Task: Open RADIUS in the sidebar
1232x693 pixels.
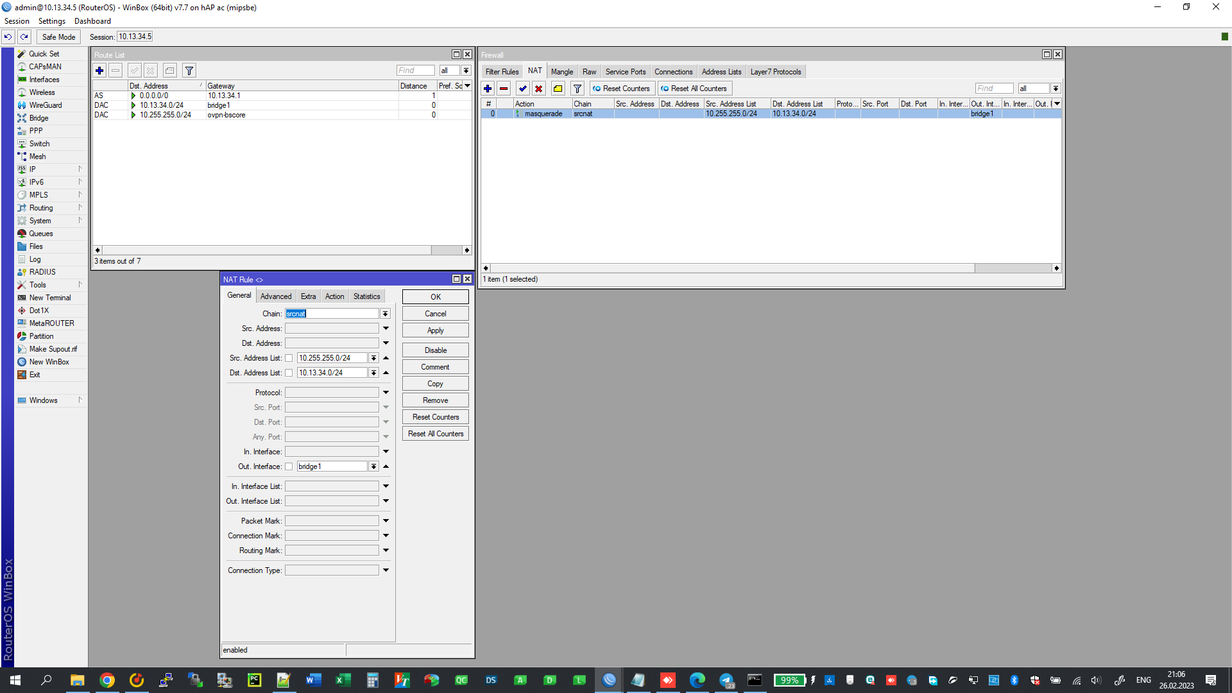Action: pyautogui.click(x=42, y=272)
